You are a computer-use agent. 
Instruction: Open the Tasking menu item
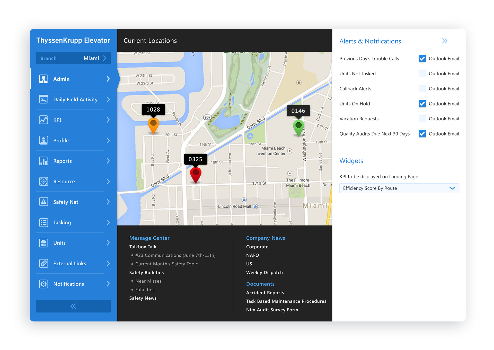(73, 222)
